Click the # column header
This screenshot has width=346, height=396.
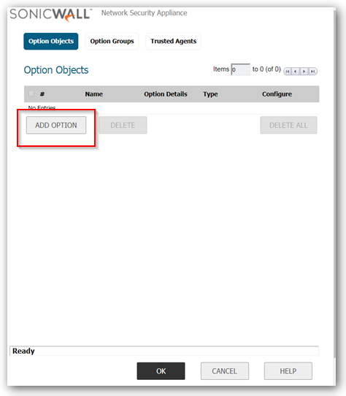point(42,94)
